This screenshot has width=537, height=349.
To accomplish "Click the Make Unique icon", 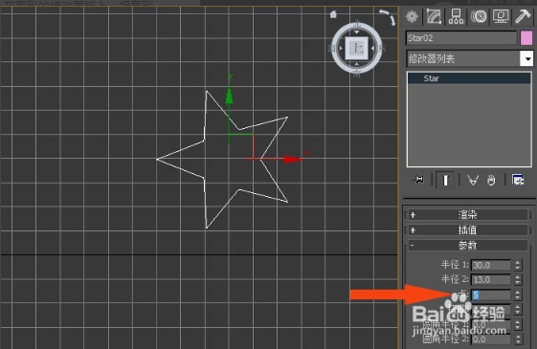I will click(x=473, y=180).
